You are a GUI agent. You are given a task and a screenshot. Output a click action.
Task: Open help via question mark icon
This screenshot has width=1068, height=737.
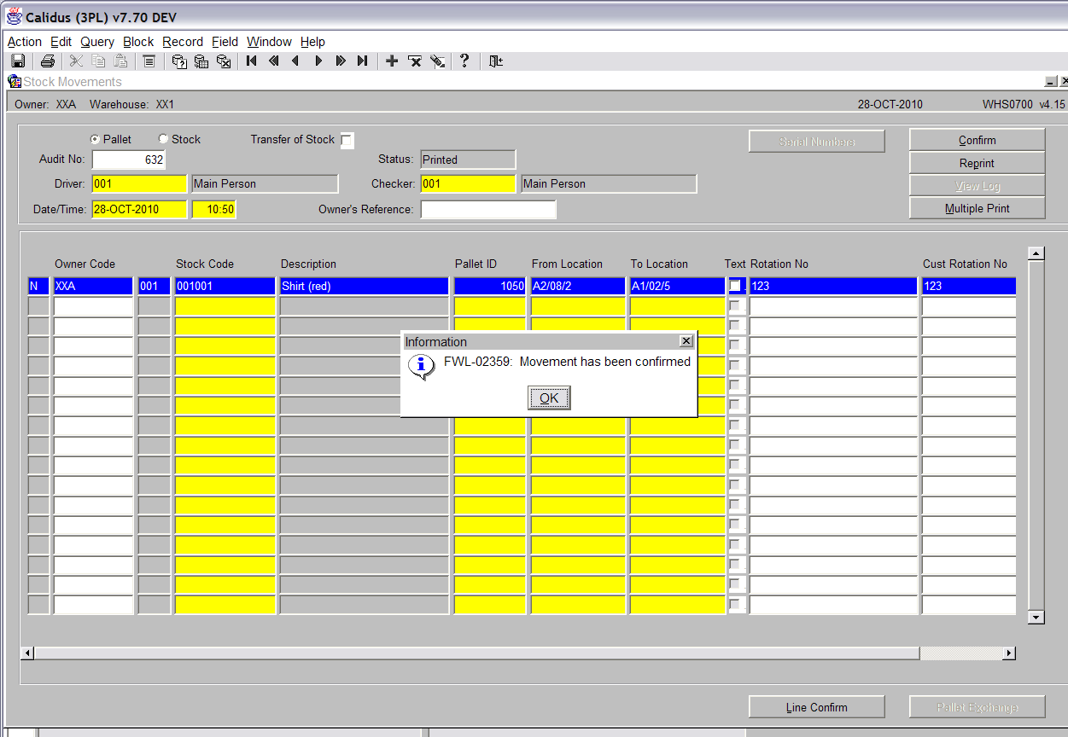[x=464, y=61]
